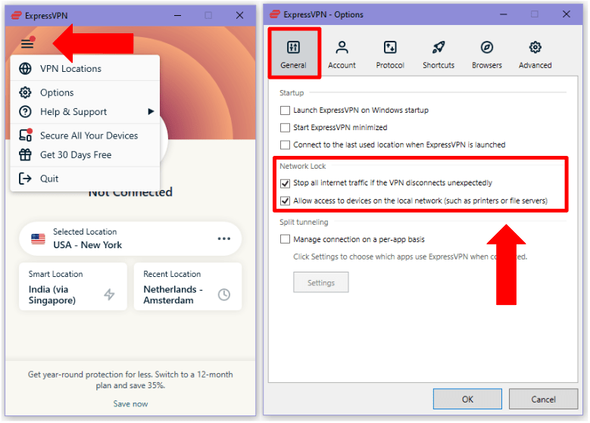Minimize the ExpressVPN main window
This screenshot has height=423, width=590.
(177, 15)
